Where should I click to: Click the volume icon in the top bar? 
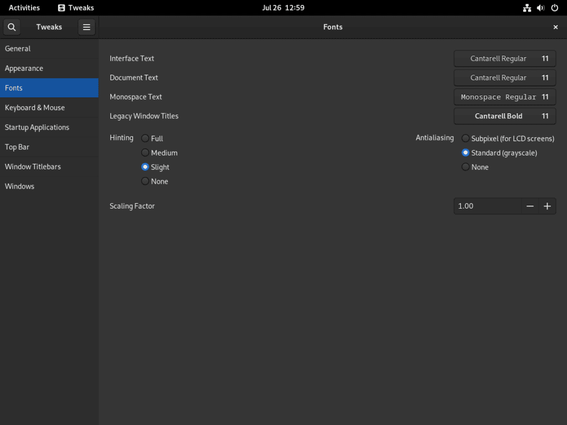pyautogui.click(x=540, y=8)
